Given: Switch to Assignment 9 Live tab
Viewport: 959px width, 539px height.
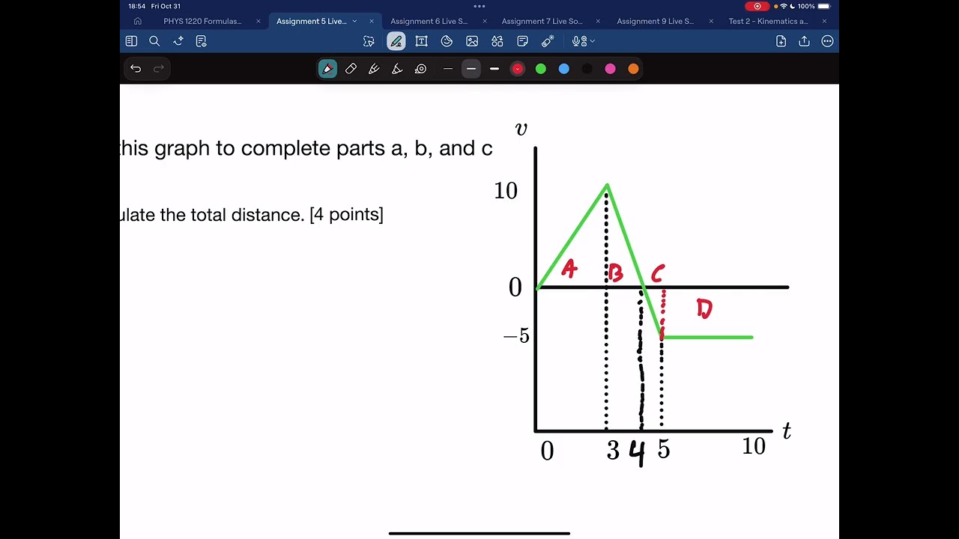Looking at the screenshot, I should (656, 21).
